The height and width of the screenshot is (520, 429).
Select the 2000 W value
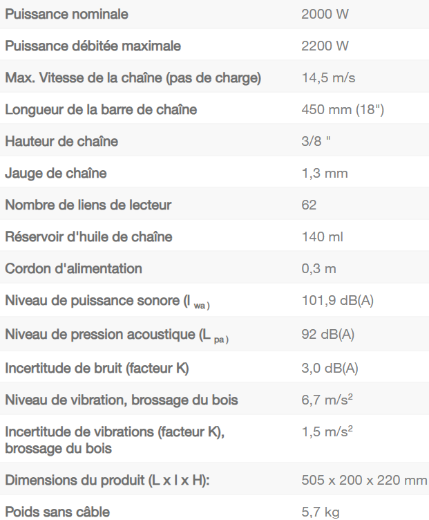click(x=325, y=15)
